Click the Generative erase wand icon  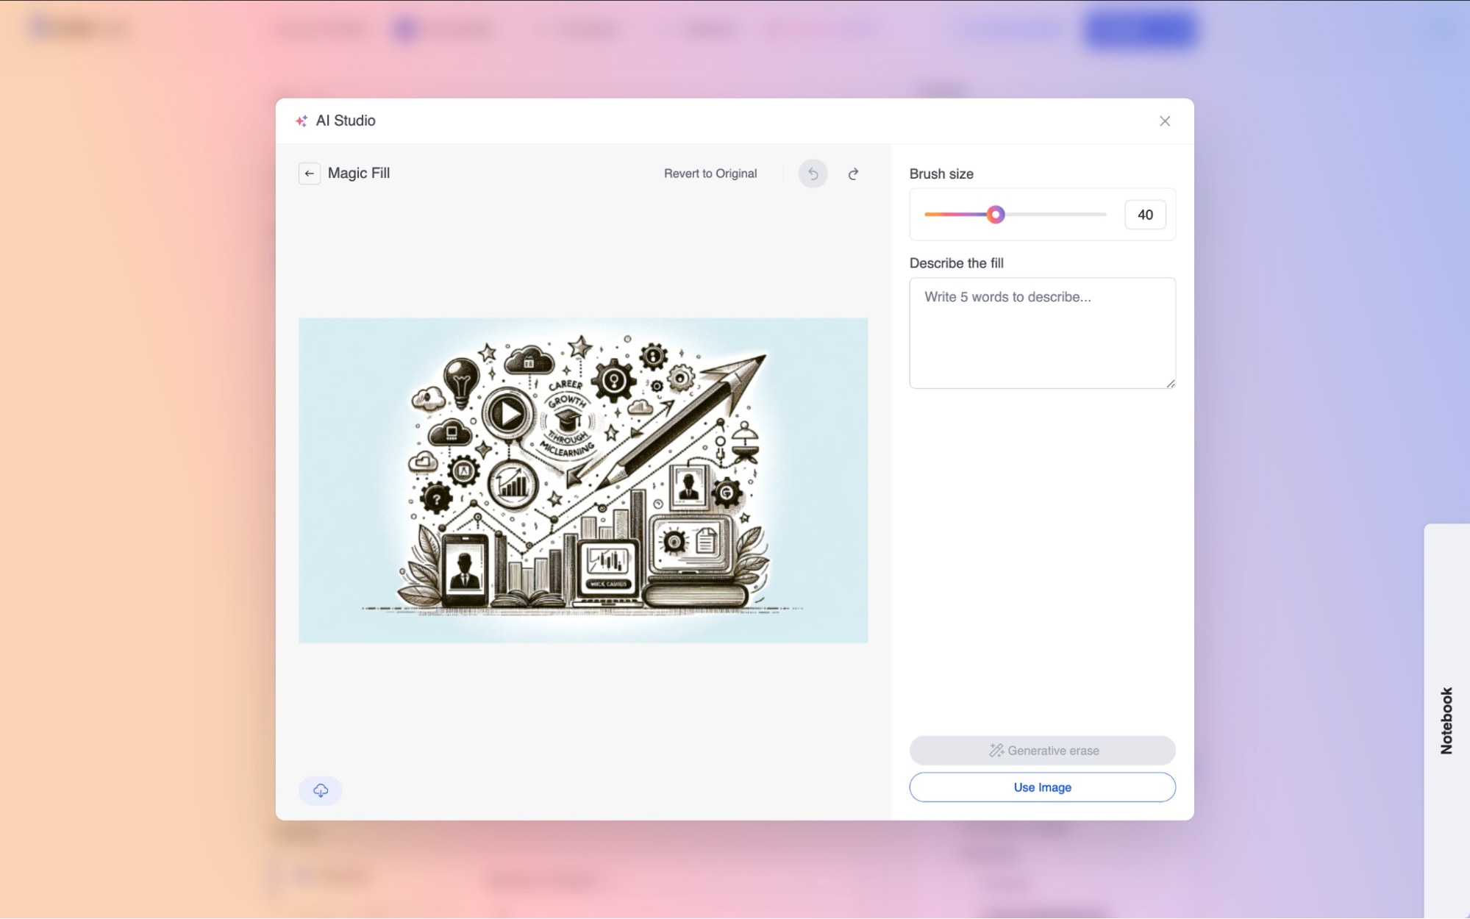coord(993,750)
